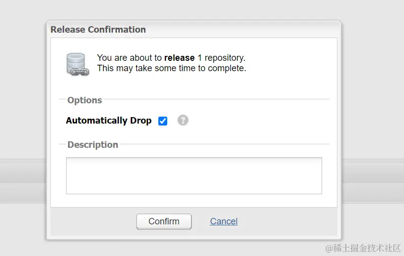Toggle the Automatically Drop checkbox

pos(163,121)
